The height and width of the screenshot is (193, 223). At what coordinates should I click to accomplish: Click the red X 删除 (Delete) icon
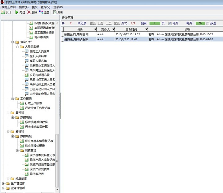pos(29,12)
